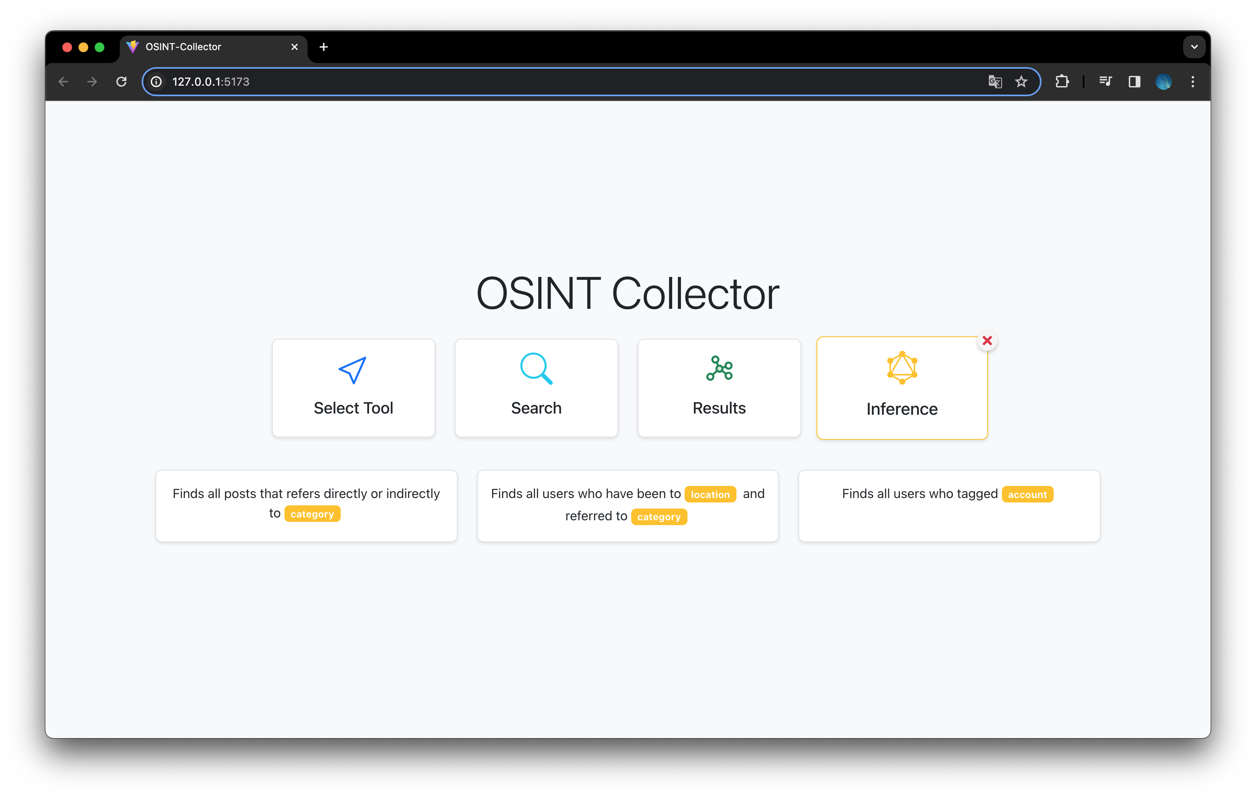Open the Results card label
This screenshot has height=798, width=1256.
[719, 408]
